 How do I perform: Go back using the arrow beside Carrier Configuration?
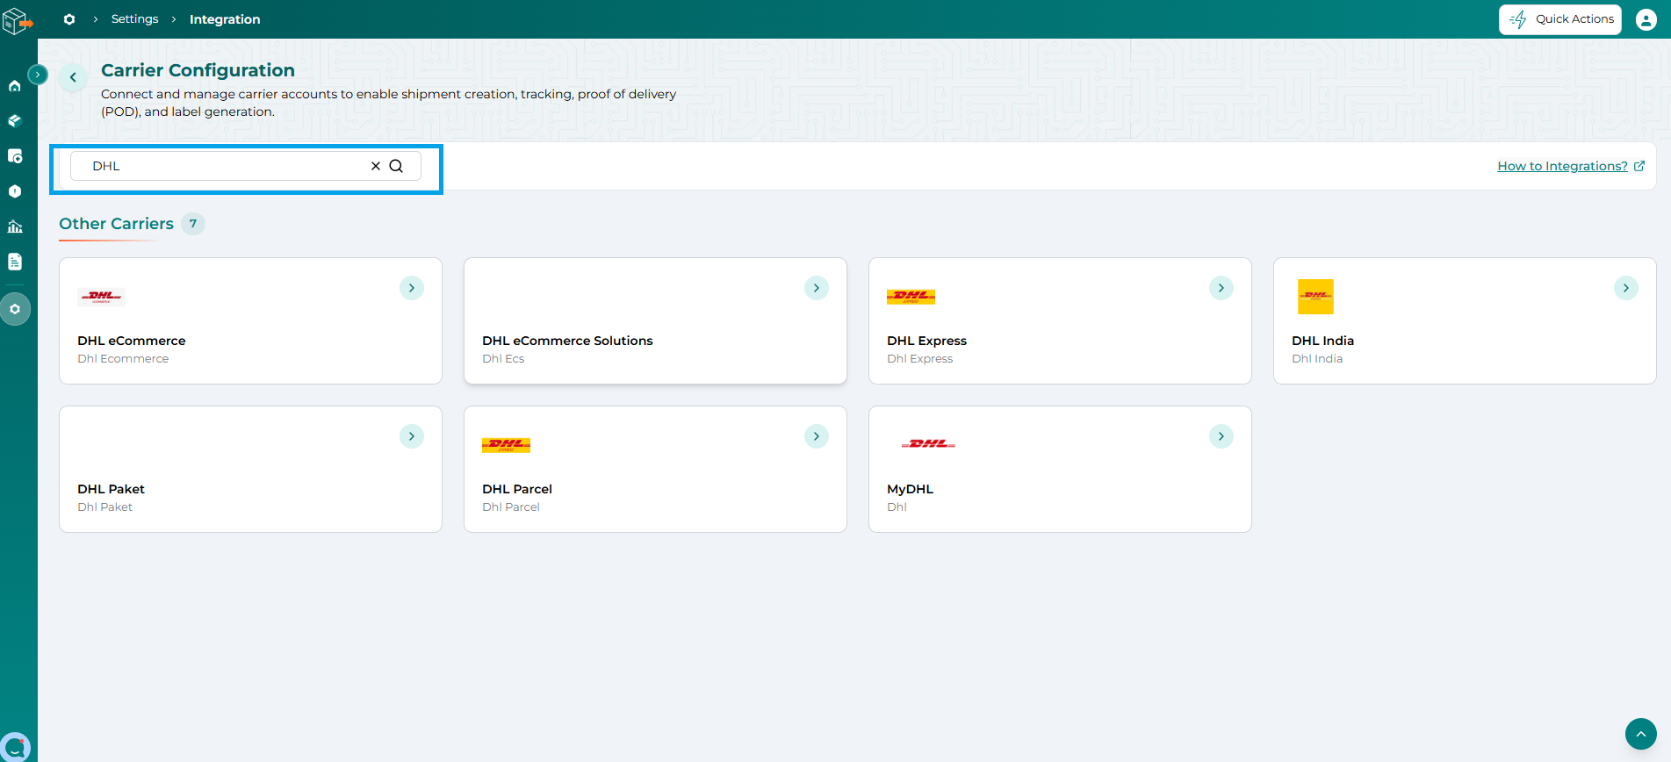tap(73, 77)
